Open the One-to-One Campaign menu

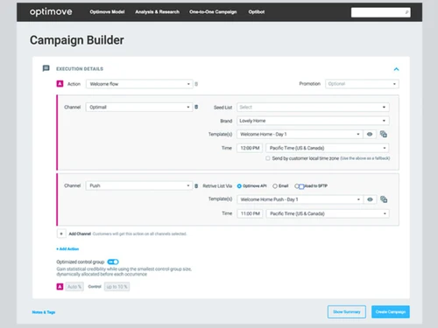213,12
